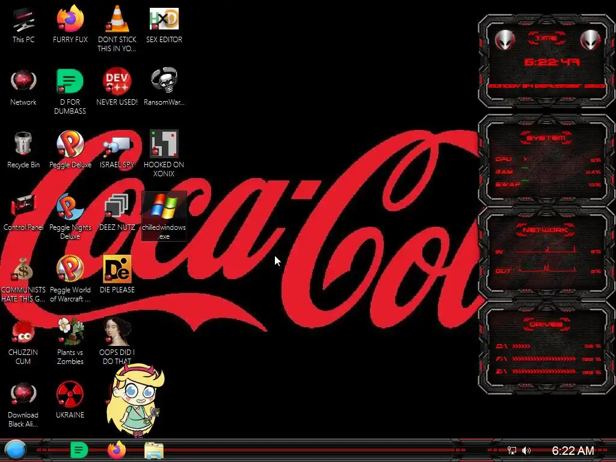The image size is (616, 462).
Task: Open File Explorer from the taskbar
Action: coord(154,451)
